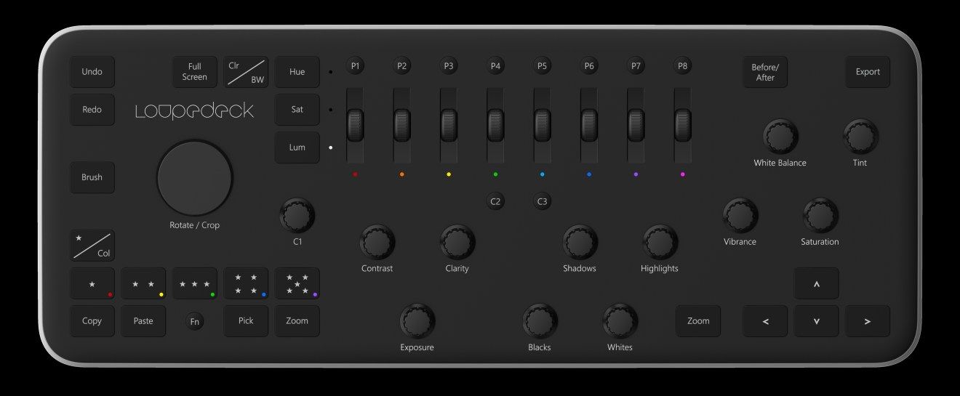This screenshot has width=960, height=396.
Task: Click the Blacks knob
Action: pyautogui.click(x=540, y=321)
